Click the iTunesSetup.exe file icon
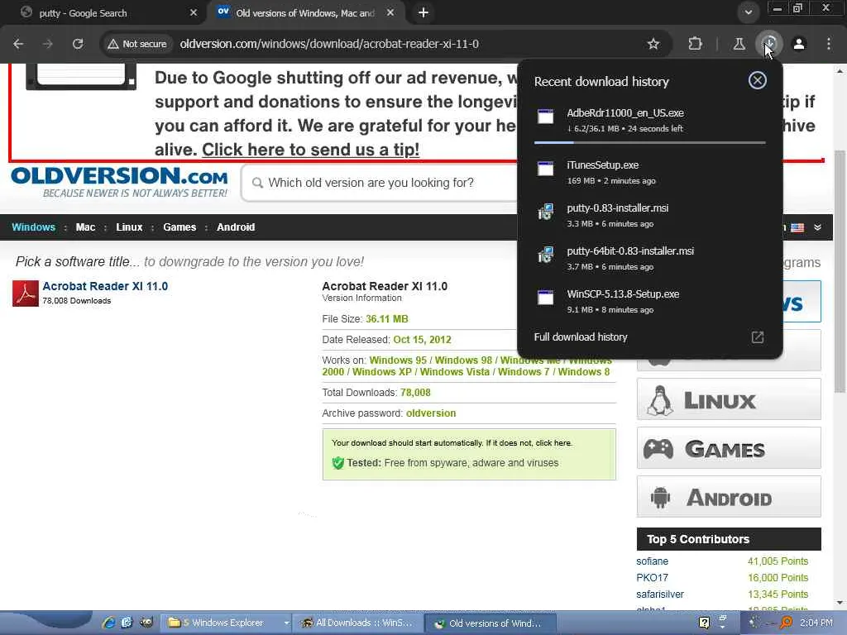The height and width of the screenshot is (635, 847). pyautogui.click(x=546, y=169)
